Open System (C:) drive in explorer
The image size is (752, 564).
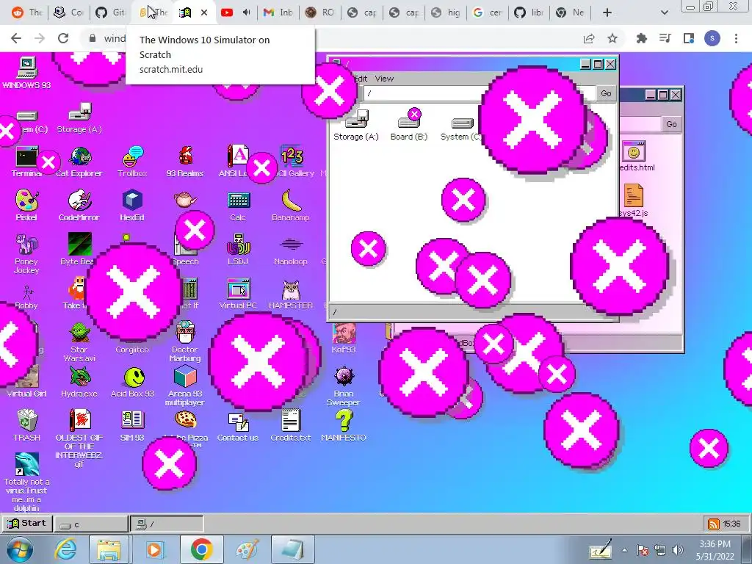461,129
